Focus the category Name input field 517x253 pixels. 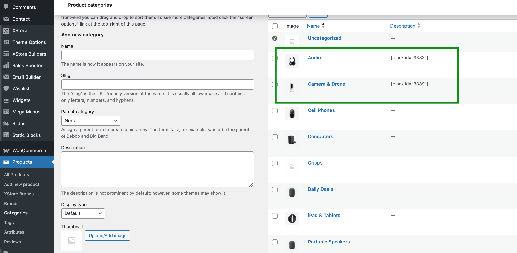pyautogui.click(x=158, y=55)
